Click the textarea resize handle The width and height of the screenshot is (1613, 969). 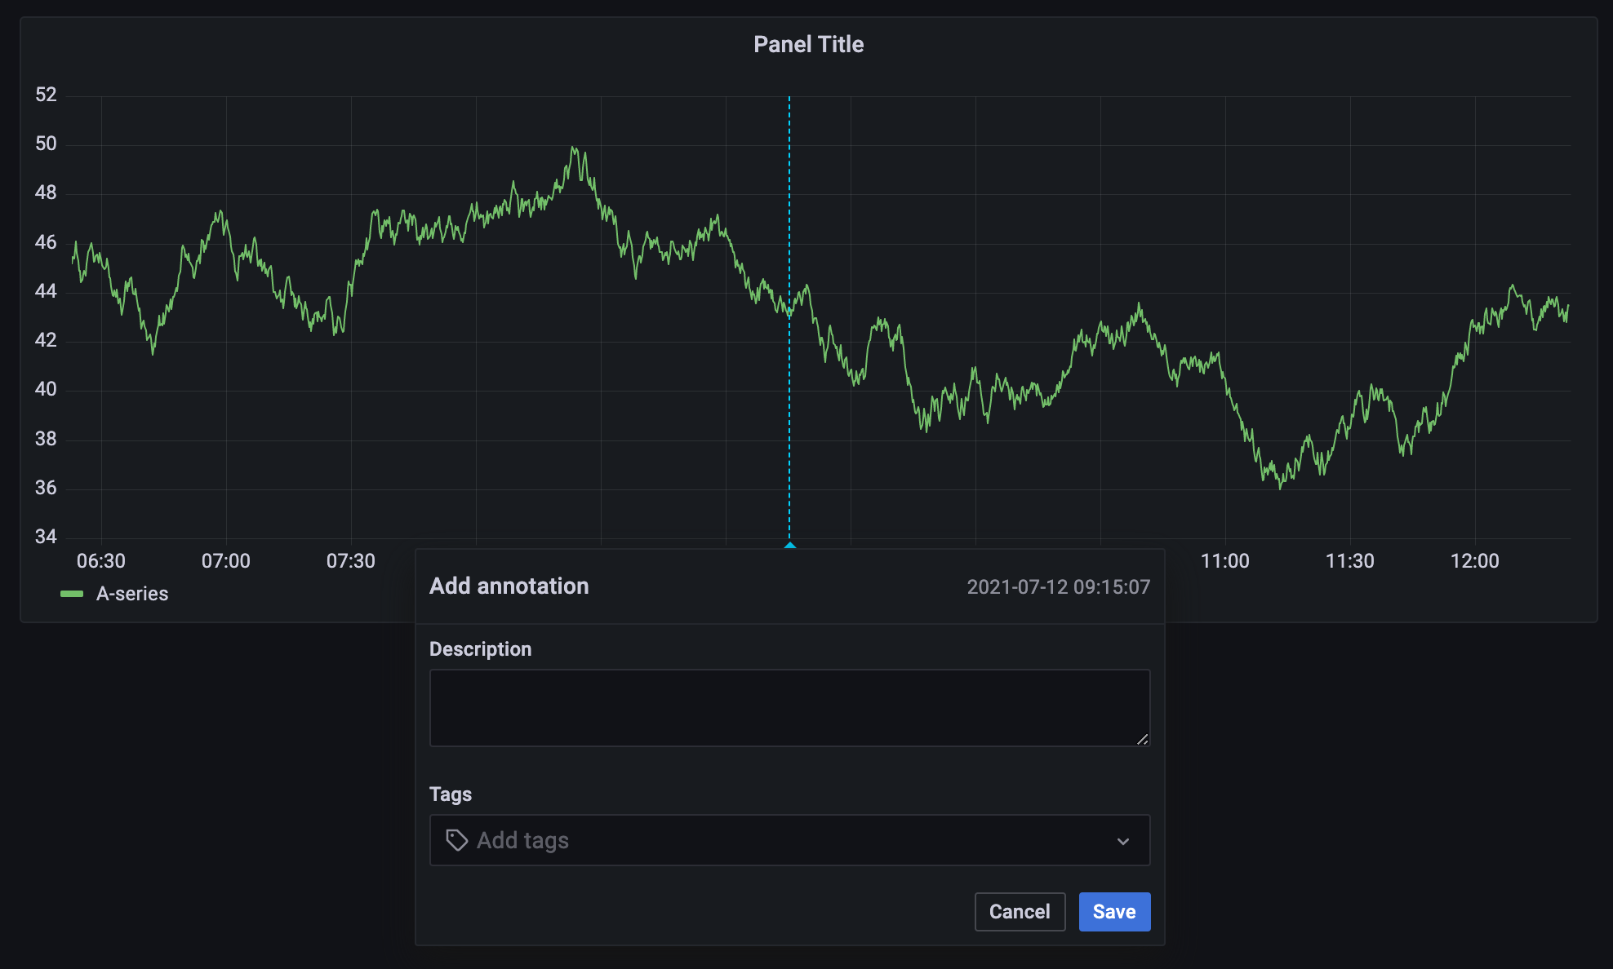click(1142, 739)
